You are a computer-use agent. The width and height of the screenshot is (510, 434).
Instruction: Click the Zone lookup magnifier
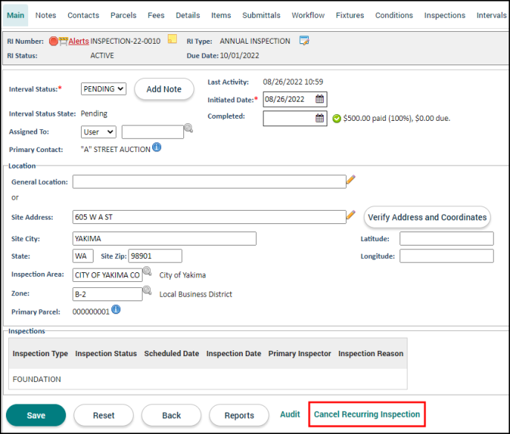pyautogui.click(x=147, y=290)
